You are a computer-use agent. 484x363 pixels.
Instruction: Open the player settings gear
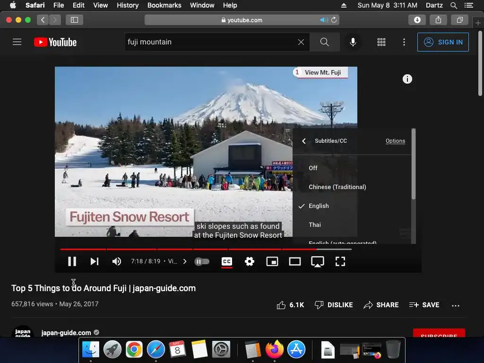(x=250, y=261)
